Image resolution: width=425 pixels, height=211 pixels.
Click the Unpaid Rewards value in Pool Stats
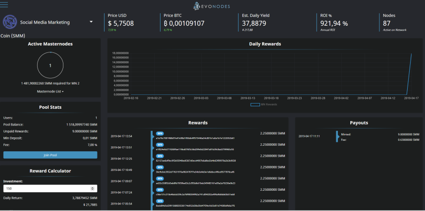(84, 131)
